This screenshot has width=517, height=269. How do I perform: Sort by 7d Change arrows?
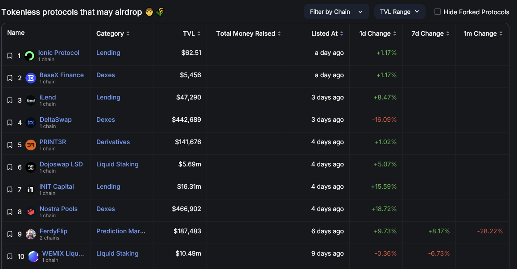click(x=448, y=33)
